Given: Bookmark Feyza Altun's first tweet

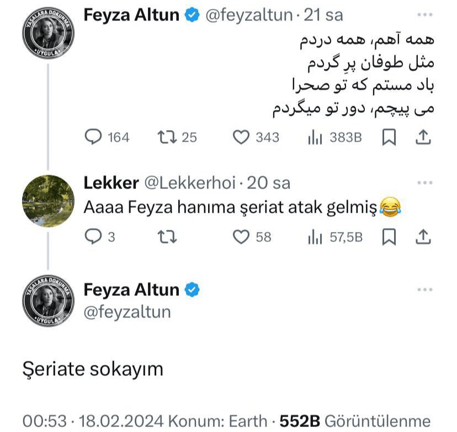Looking at the screenshot, I should pyautogui.click(x=389, y=137).
